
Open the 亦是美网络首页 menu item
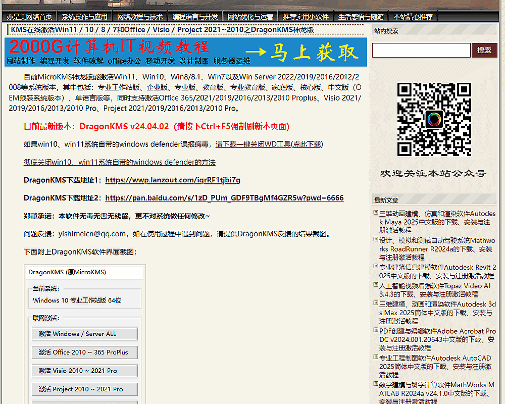coord(29,17)
